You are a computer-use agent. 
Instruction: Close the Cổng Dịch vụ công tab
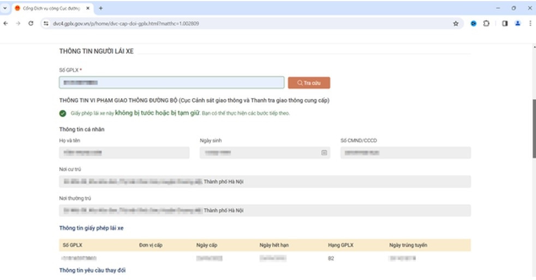[88, 8]
